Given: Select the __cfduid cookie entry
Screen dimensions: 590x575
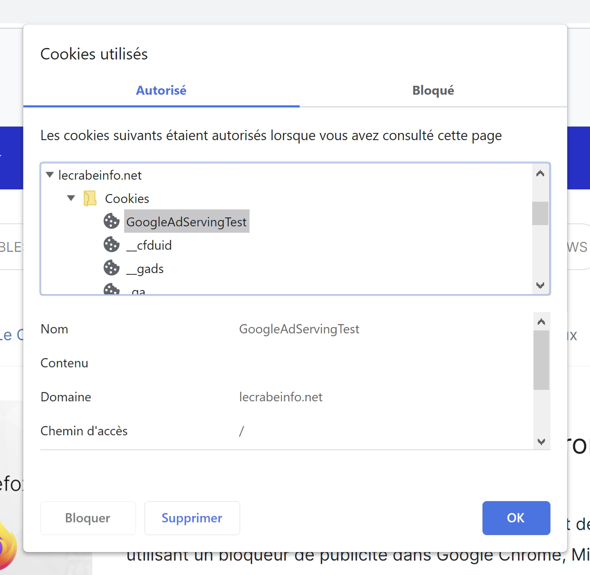Looking at the screenshot, I should click(x=149, y=245).
